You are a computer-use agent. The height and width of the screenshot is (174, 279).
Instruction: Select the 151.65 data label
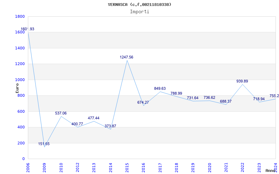click(x=44, y=144)
